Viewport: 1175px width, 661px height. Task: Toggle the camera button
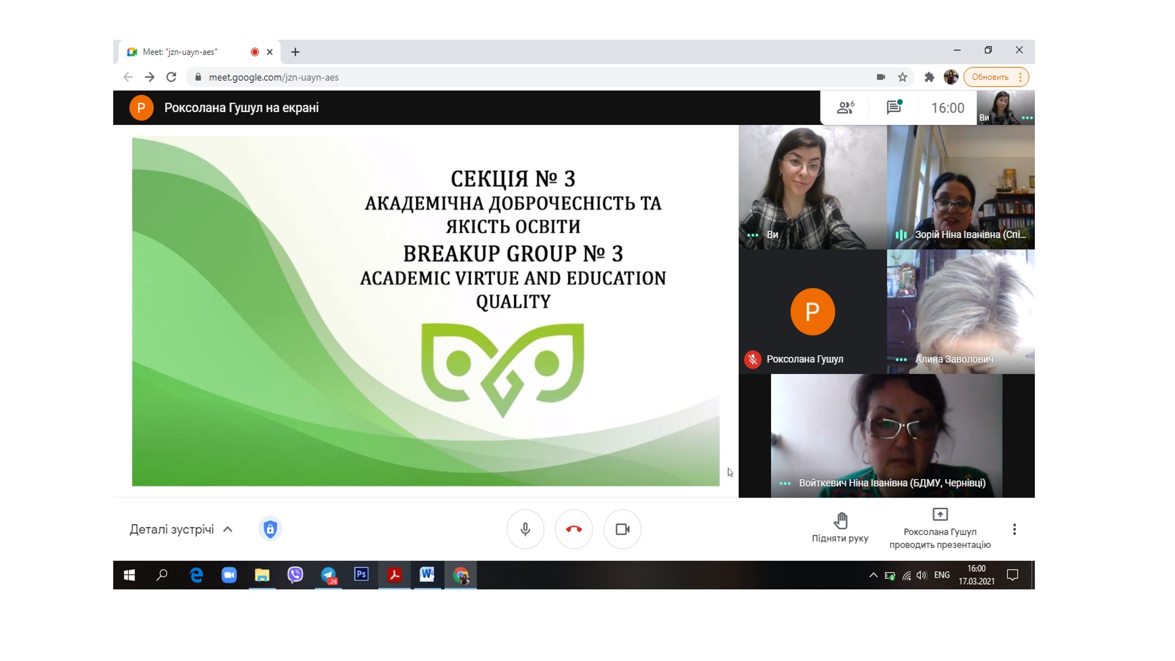(x=622, y=529)
